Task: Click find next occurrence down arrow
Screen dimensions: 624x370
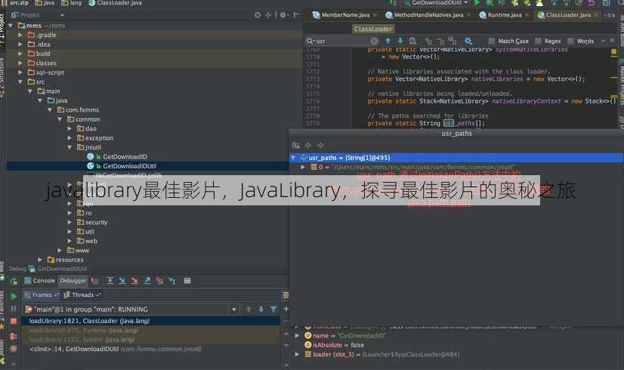Action: tap(400, 41)
